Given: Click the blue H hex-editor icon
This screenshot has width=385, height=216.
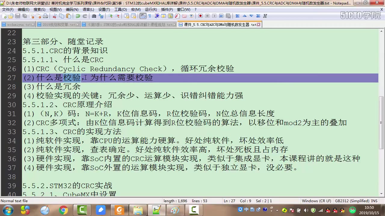Looking at the screenshot, I should [x=265, y=16].
